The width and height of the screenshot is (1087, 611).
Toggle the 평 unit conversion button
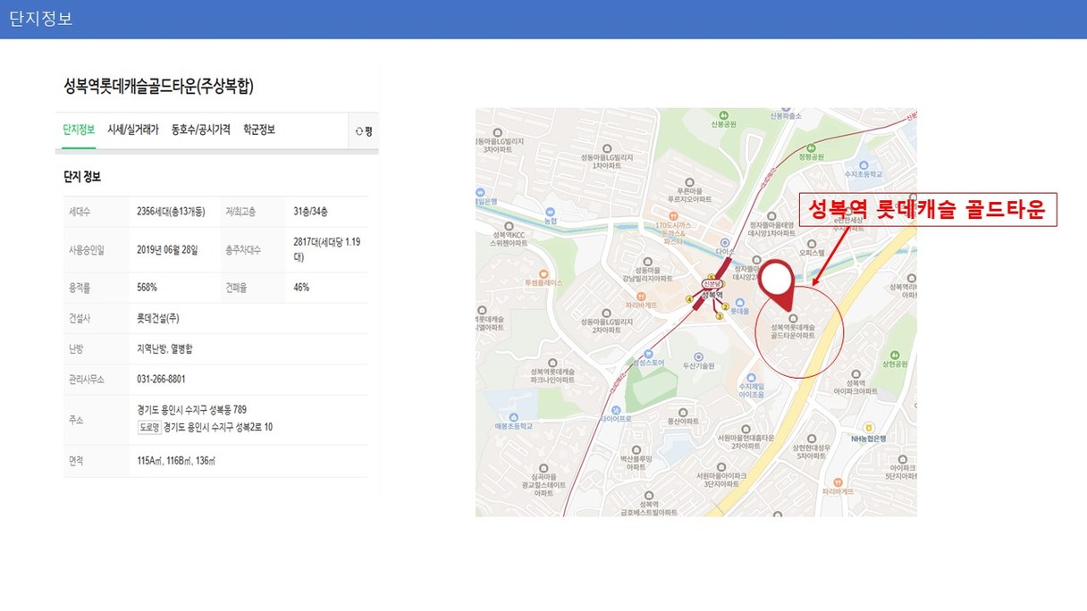pos(364,130)
